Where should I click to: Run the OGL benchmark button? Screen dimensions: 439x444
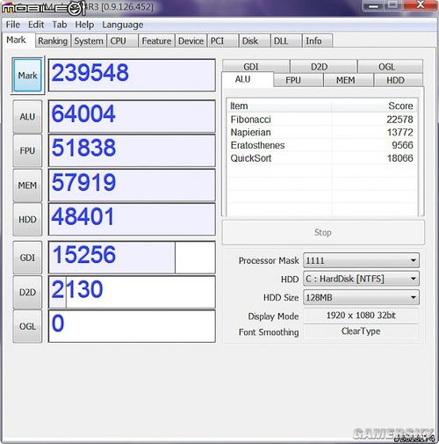27,326
